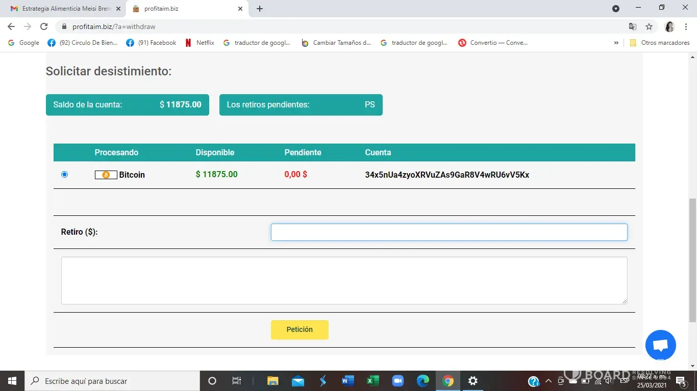Bookmark this page with the star icon
This screenshot has width=697, height=391.
point(649,26)
